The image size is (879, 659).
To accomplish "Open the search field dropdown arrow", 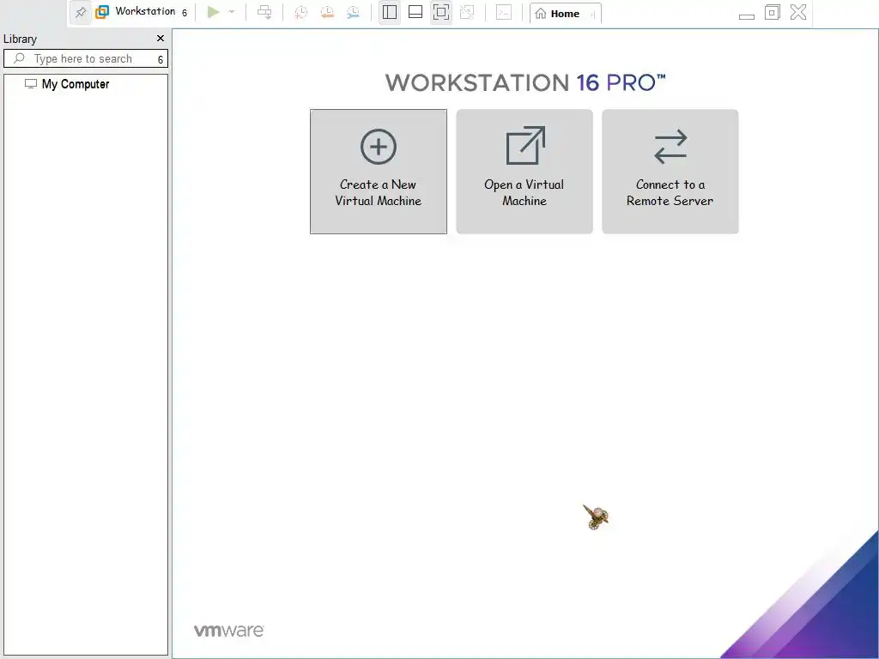I will coord(161,59).
